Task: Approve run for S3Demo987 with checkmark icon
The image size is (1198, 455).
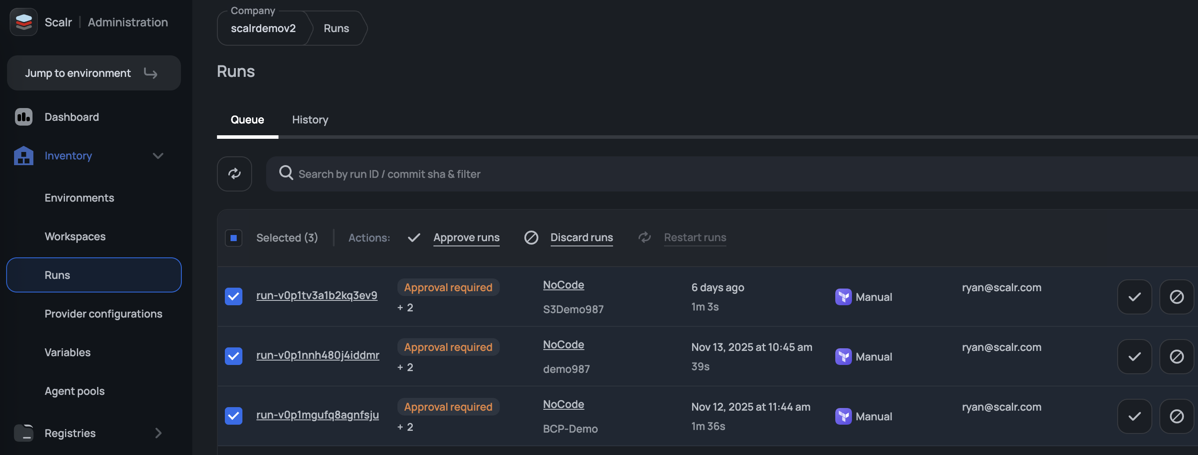Action: 1134,297
